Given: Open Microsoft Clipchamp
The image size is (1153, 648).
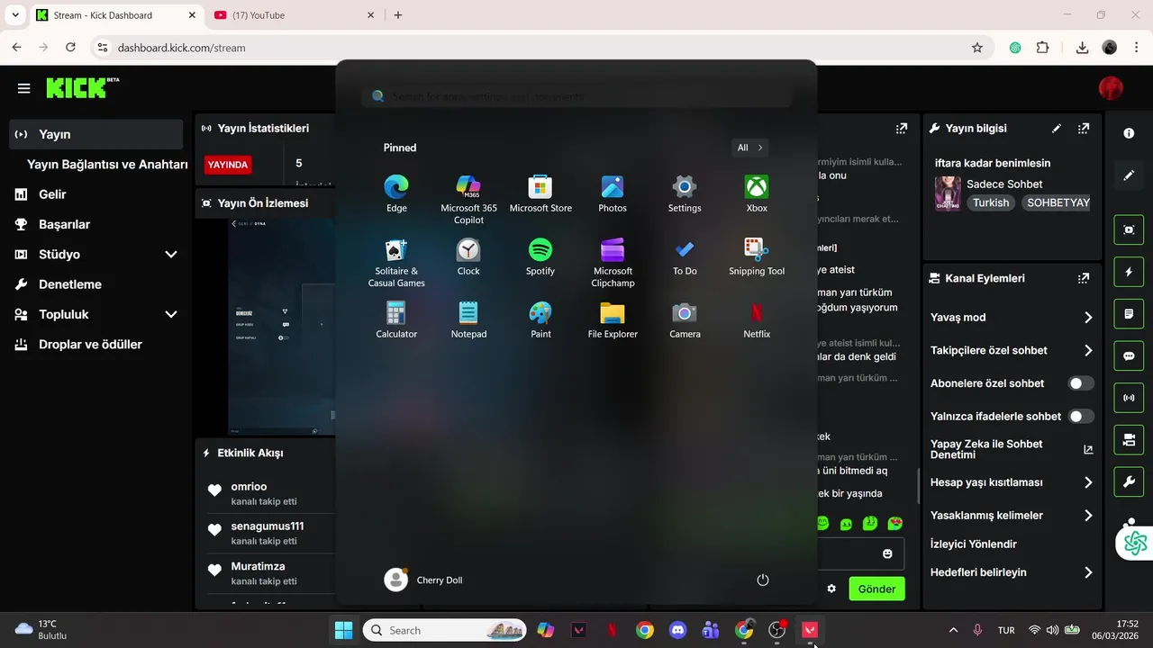Looking at the screenshot, I should (613, 263).
